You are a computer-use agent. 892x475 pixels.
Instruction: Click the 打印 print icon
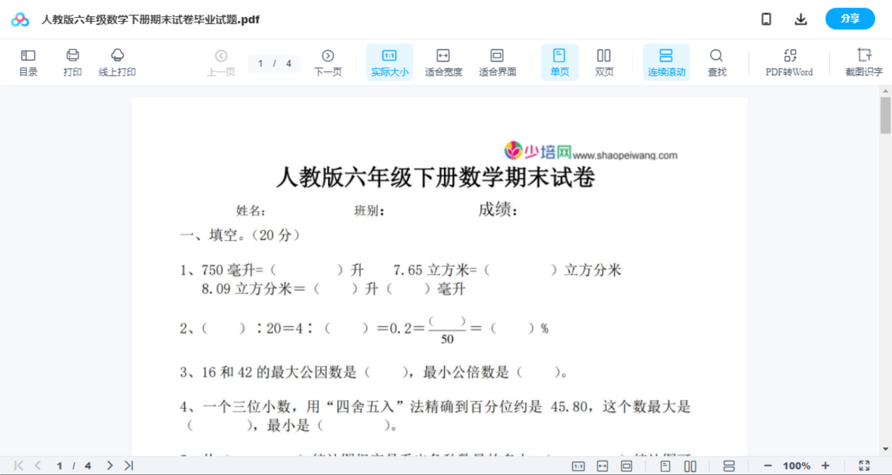pyautogui.click(x=72, y=62)
